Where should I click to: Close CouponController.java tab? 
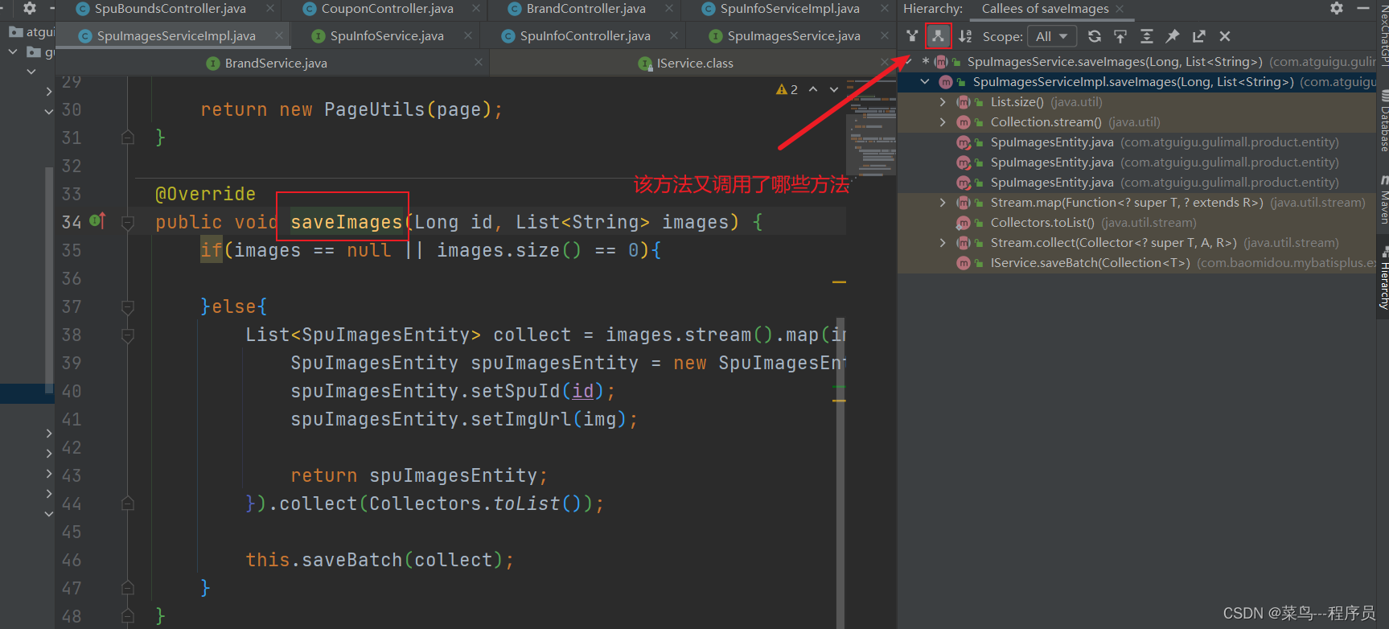coord(476,8)
